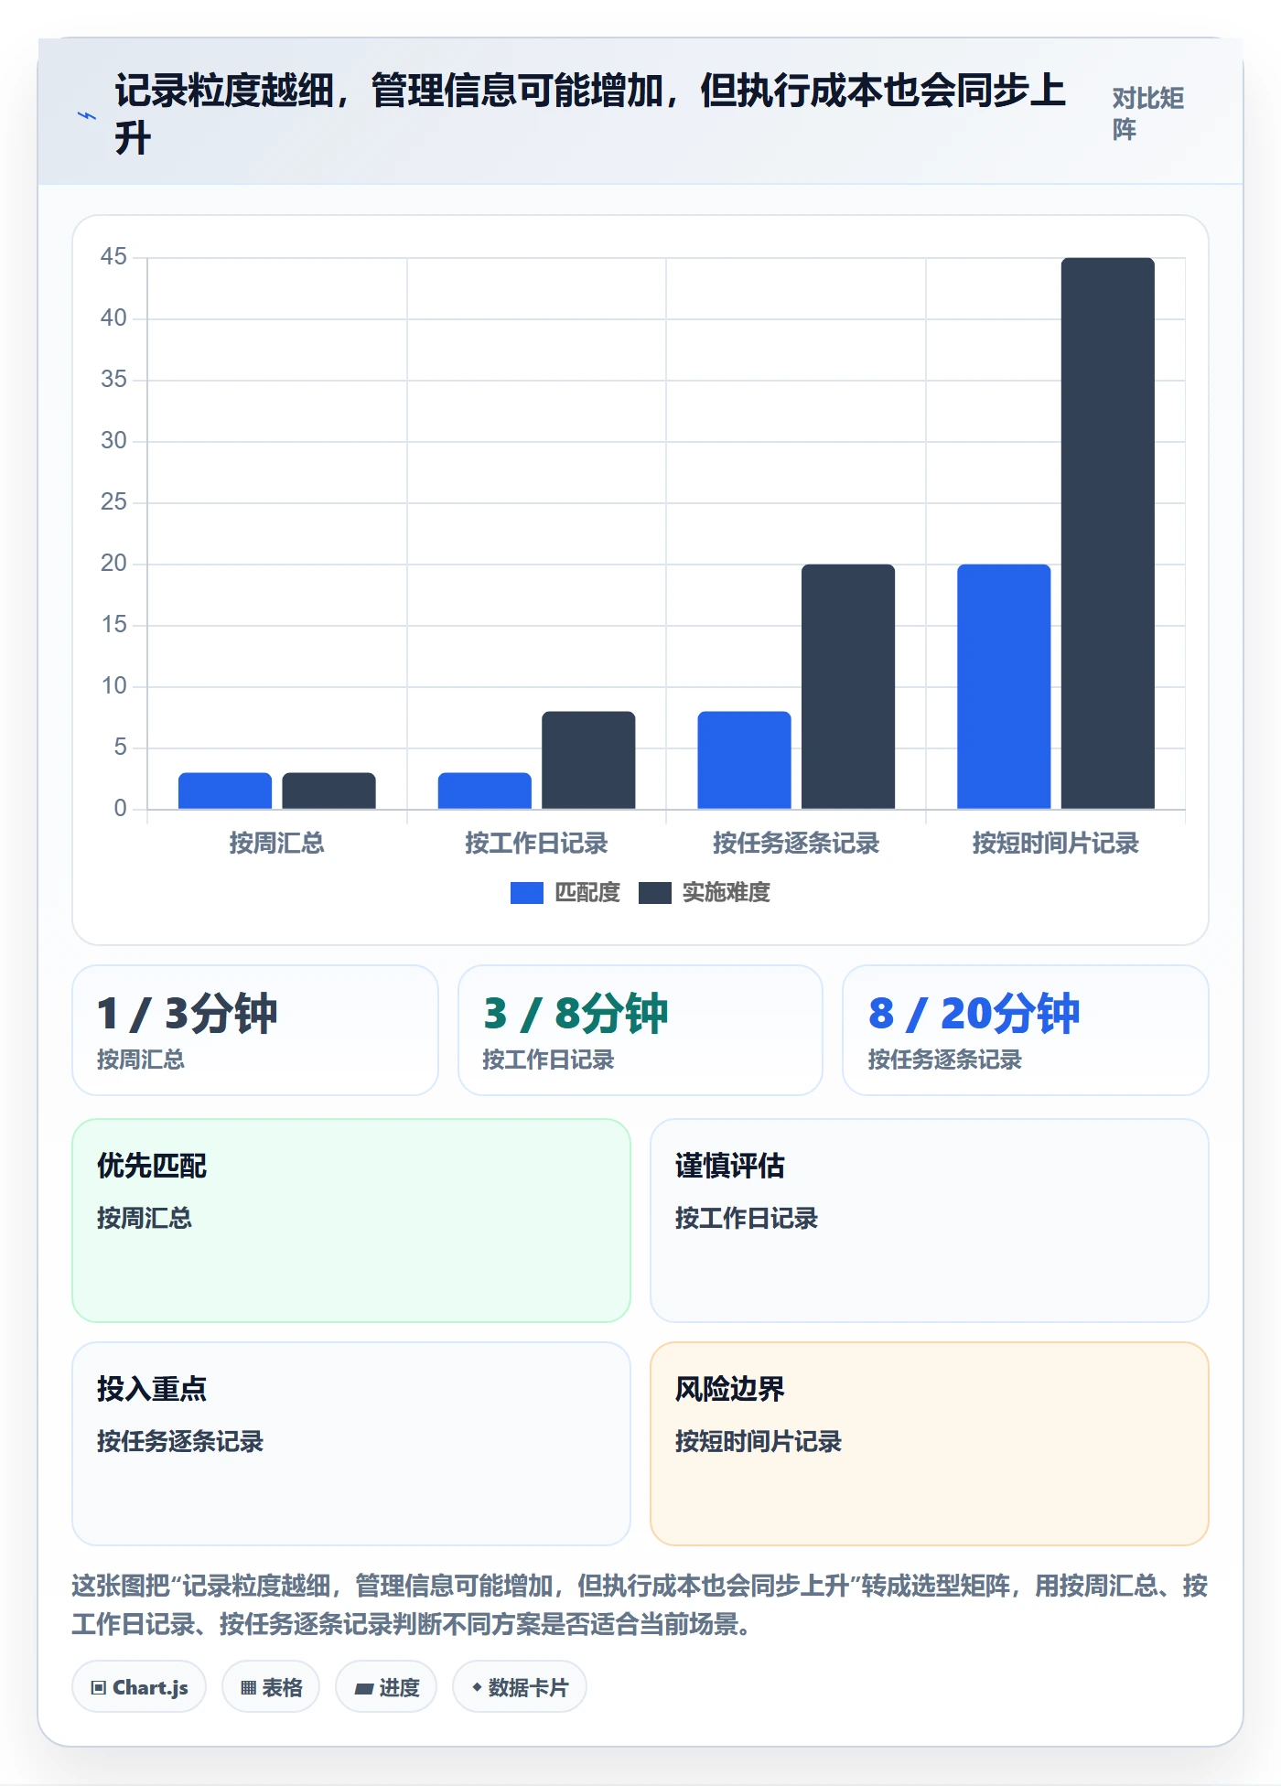Screen dimensions: 1281x1786
Task: Click the dark 实施难度 bar for 按任务逐条记录
Action: (x=848, y=686)
